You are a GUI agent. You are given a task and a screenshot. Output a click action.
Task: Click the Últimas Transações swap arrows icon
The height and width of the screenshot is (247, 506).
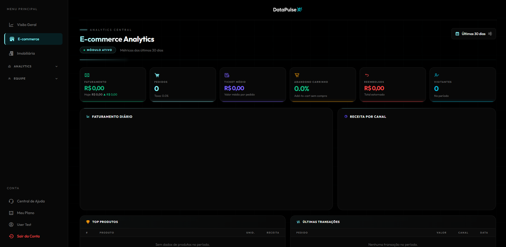pos(298,222)
